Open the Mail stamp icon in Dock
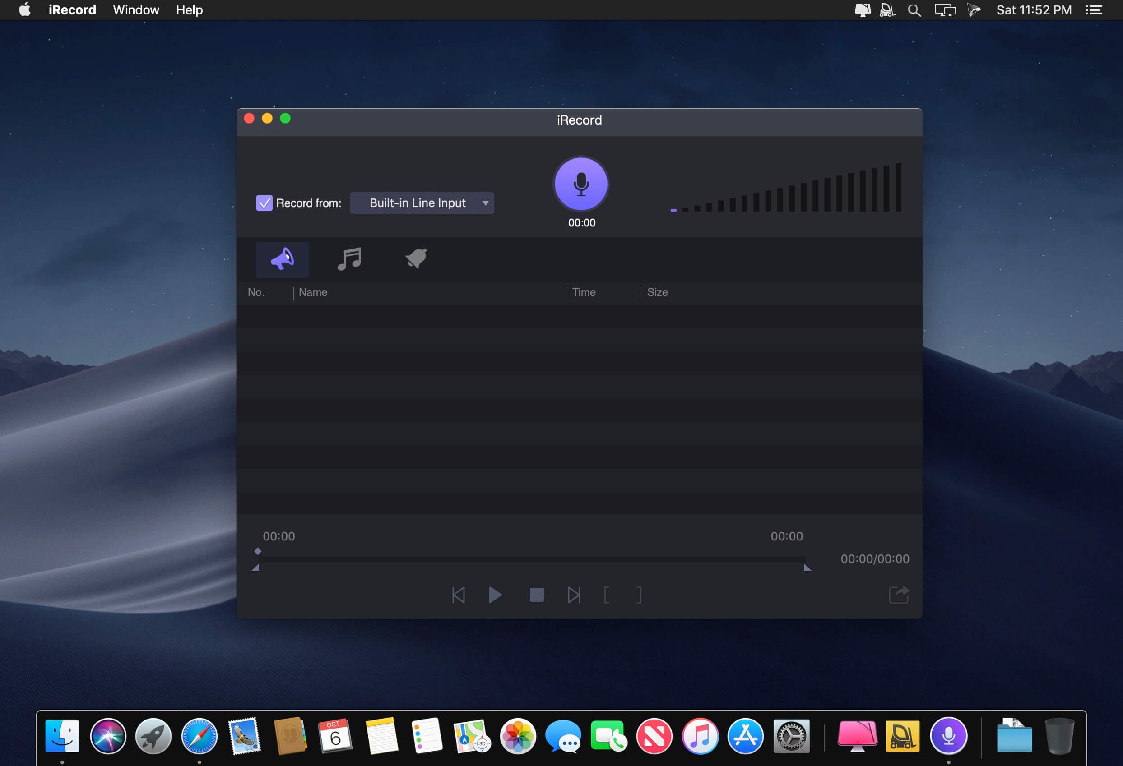The width and height of the screenshot is (1123, 766). click(x=245, y=736)
